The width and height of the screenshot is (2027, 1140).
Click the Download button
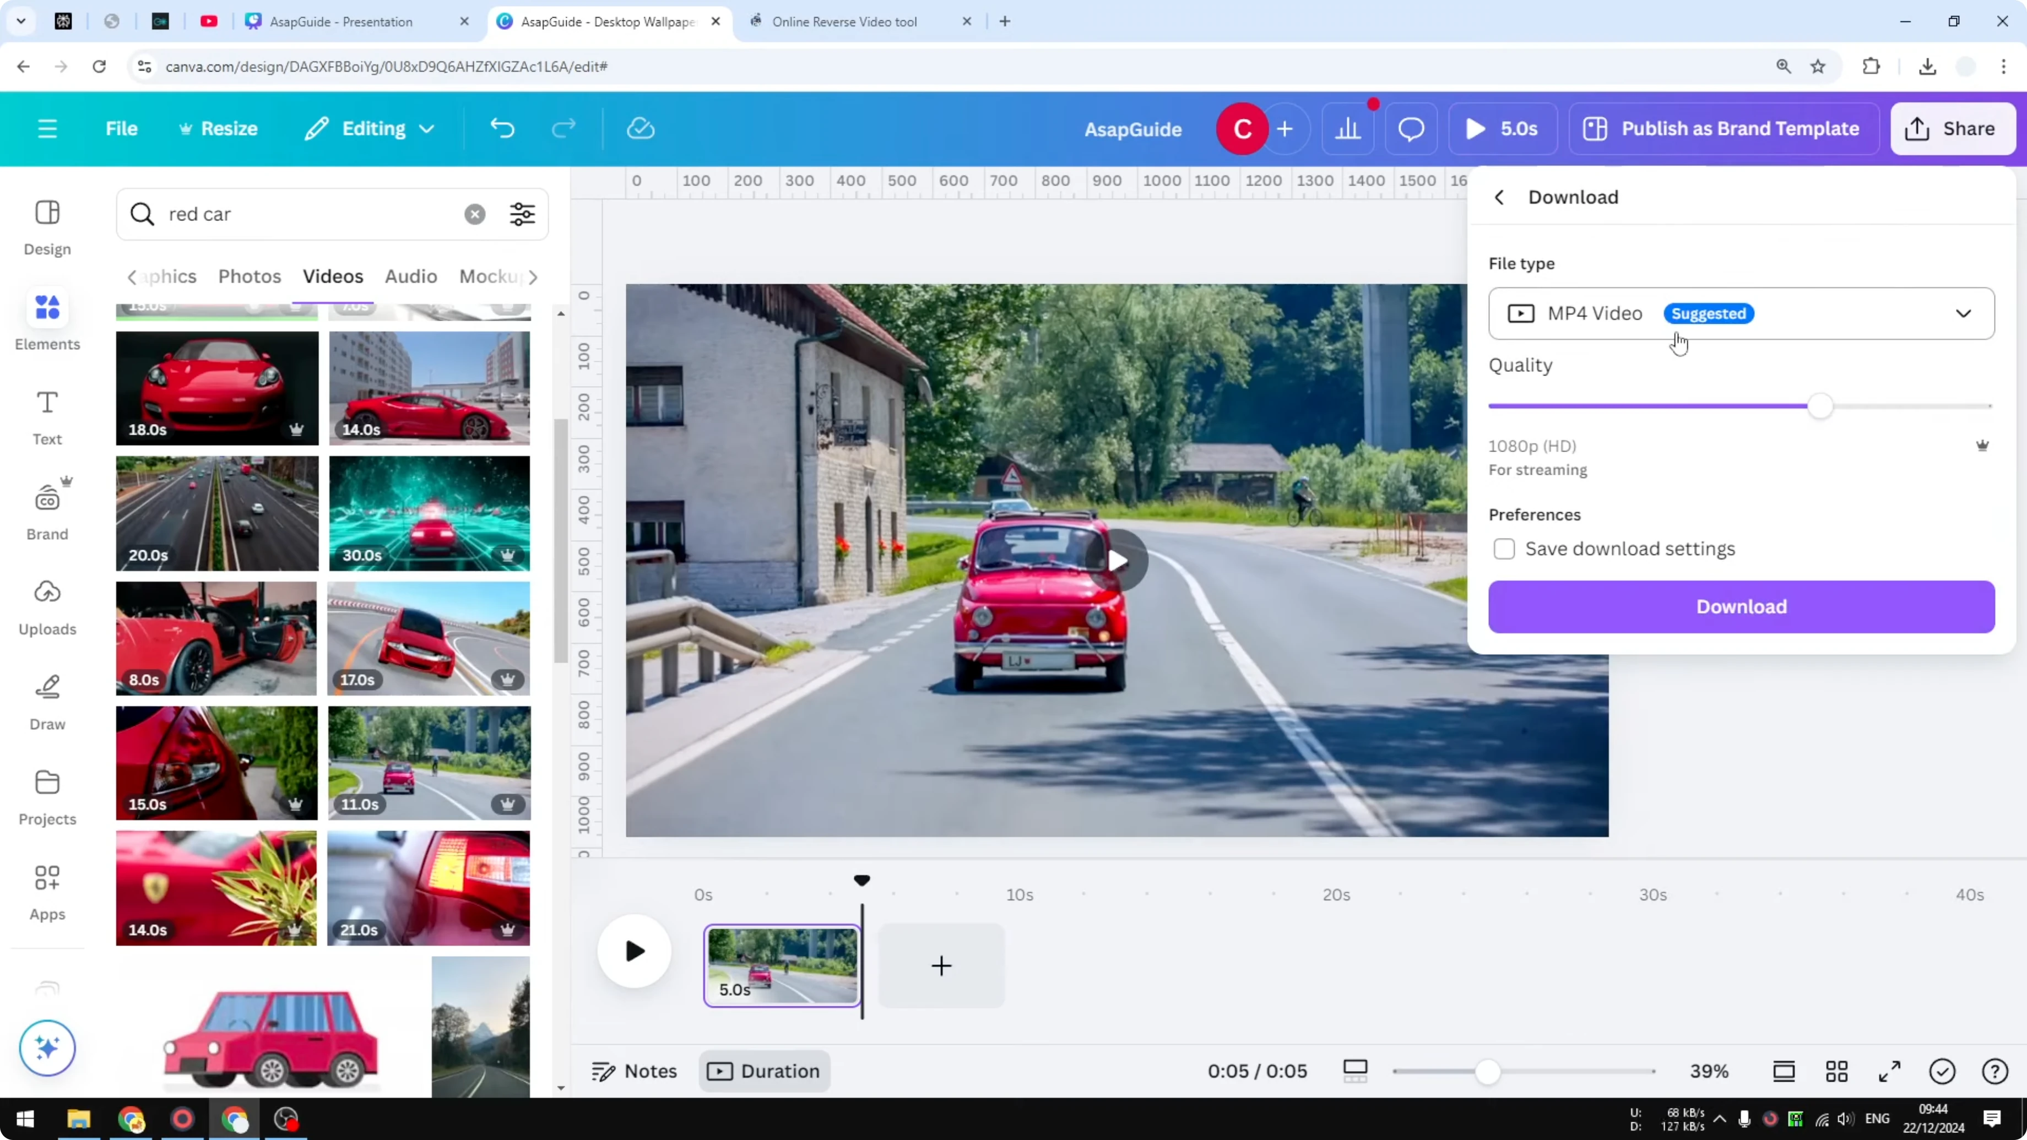tap(1740, 606)
